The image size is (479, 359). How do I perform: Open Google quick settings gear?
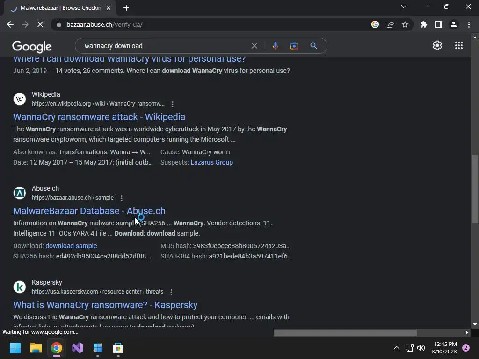tap(437, 45)
